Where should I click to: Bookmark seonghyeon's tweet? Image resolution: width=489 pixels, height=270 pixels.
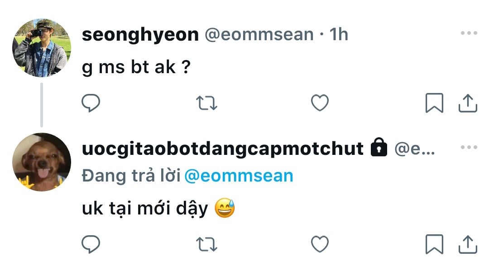(x=434, y=103)
